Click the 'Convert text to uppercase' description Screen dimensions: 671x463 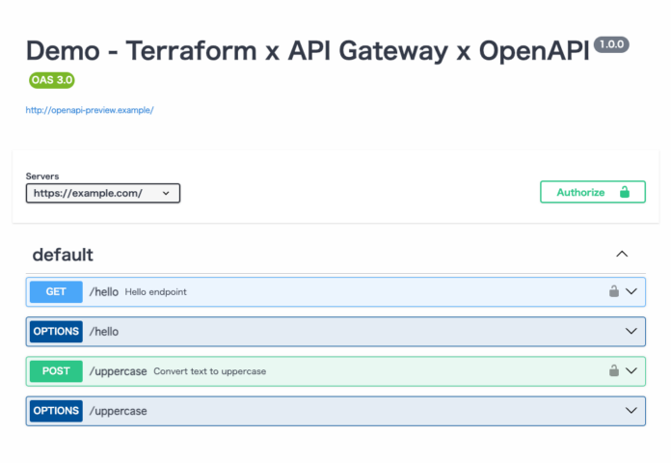pyautogui.click(x=210, y=371)
